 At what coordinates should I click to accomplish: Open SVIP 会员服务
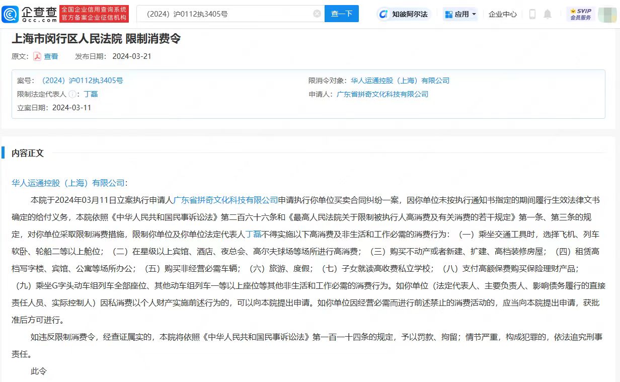pos(580,14)
